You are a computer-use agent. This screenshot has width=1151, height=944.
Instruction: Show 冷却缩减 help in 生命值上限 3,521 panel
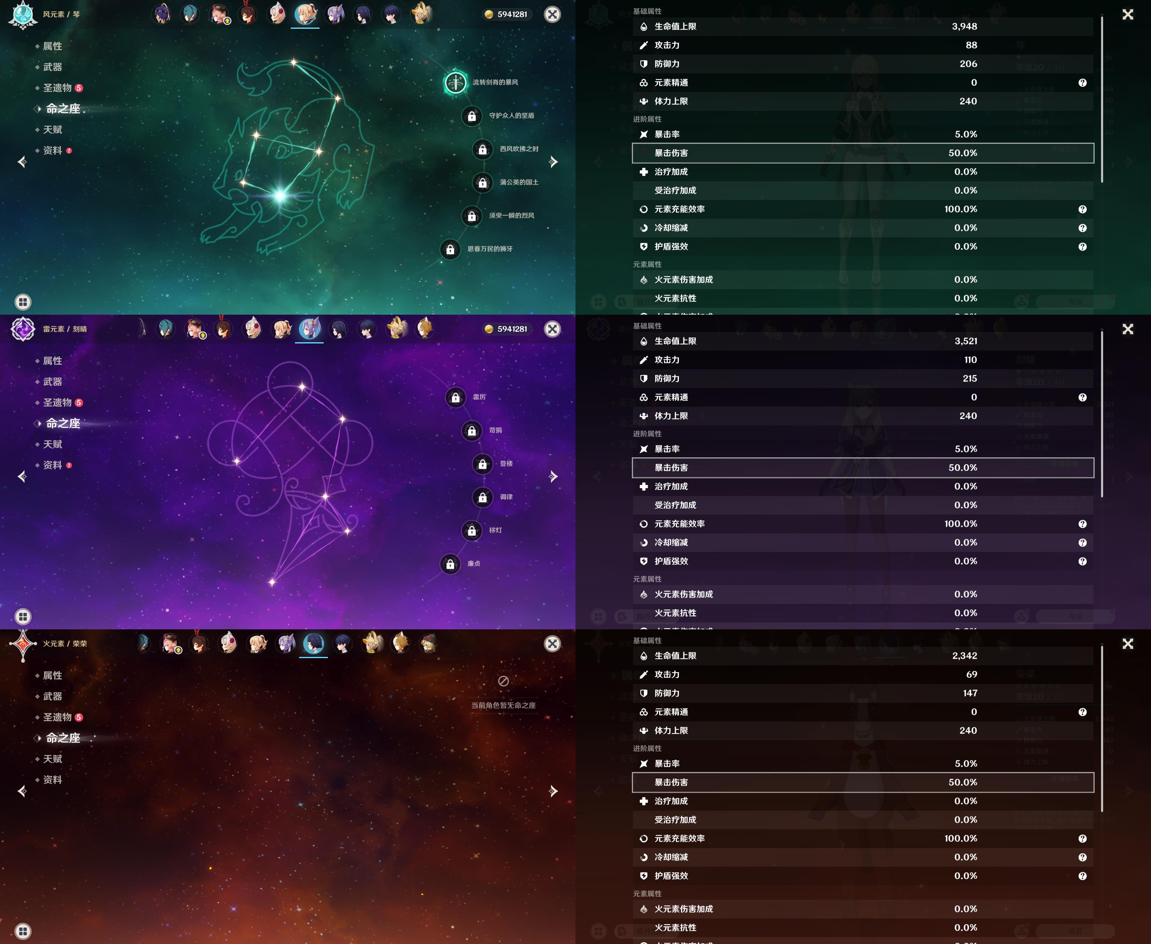(1082, 543)
